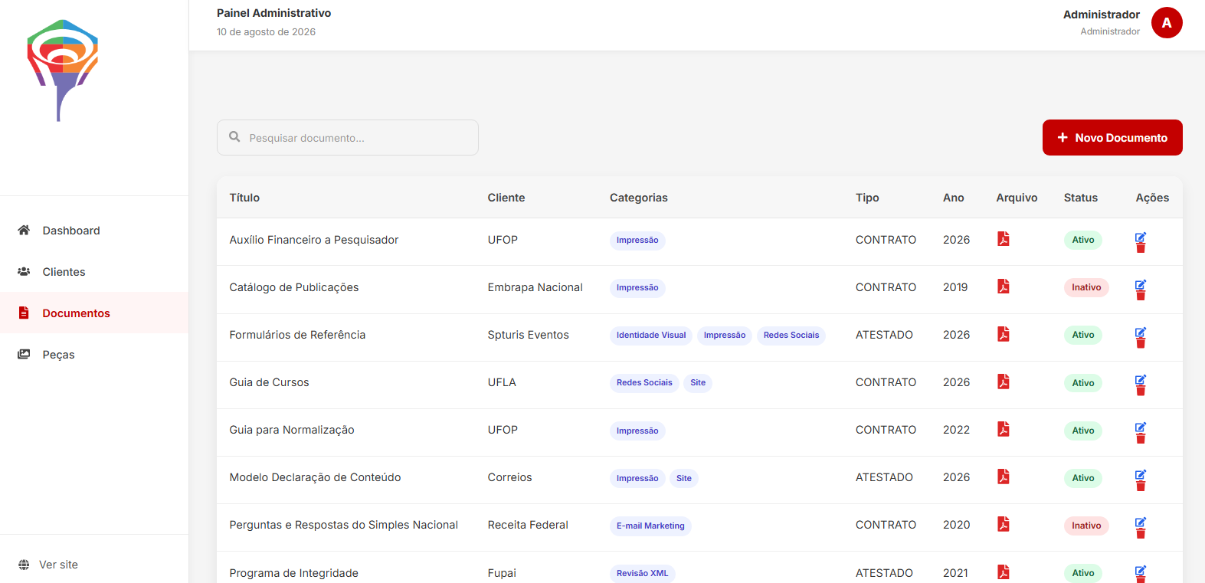Click the Inativo badge for Catálogo de Publicações

[x=1086, y=287]
